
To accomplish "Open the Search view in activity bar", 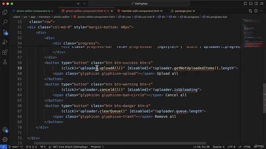I will pos(5,22).
